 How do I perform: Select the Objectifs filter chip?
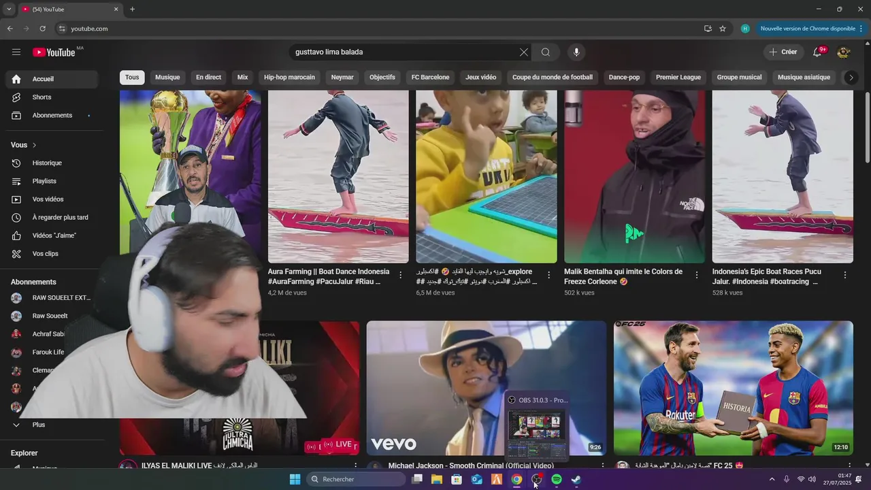[x=382, y=78]
